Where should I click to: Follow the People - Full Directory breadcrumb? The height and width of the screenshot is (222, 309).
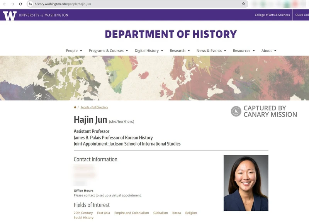(94, 107)
